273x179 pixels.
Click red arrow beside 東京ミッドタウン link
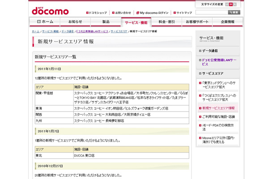[x=200, y=83]
